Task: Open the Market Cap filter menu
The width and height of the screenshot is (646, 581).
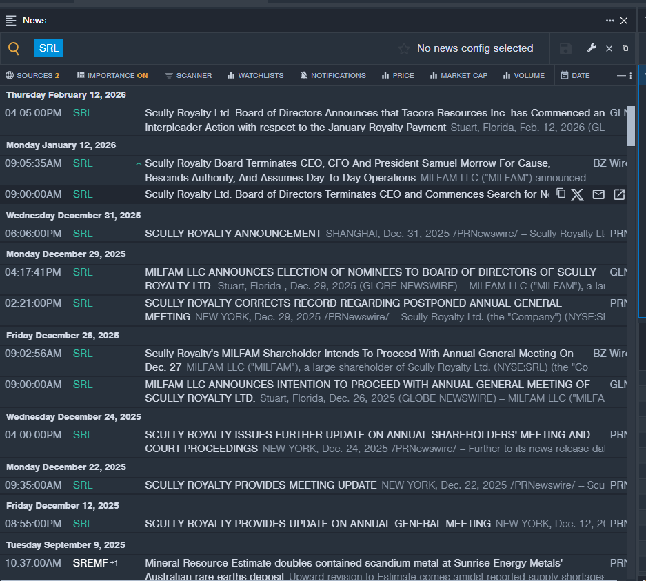Action: coord(458,75)
